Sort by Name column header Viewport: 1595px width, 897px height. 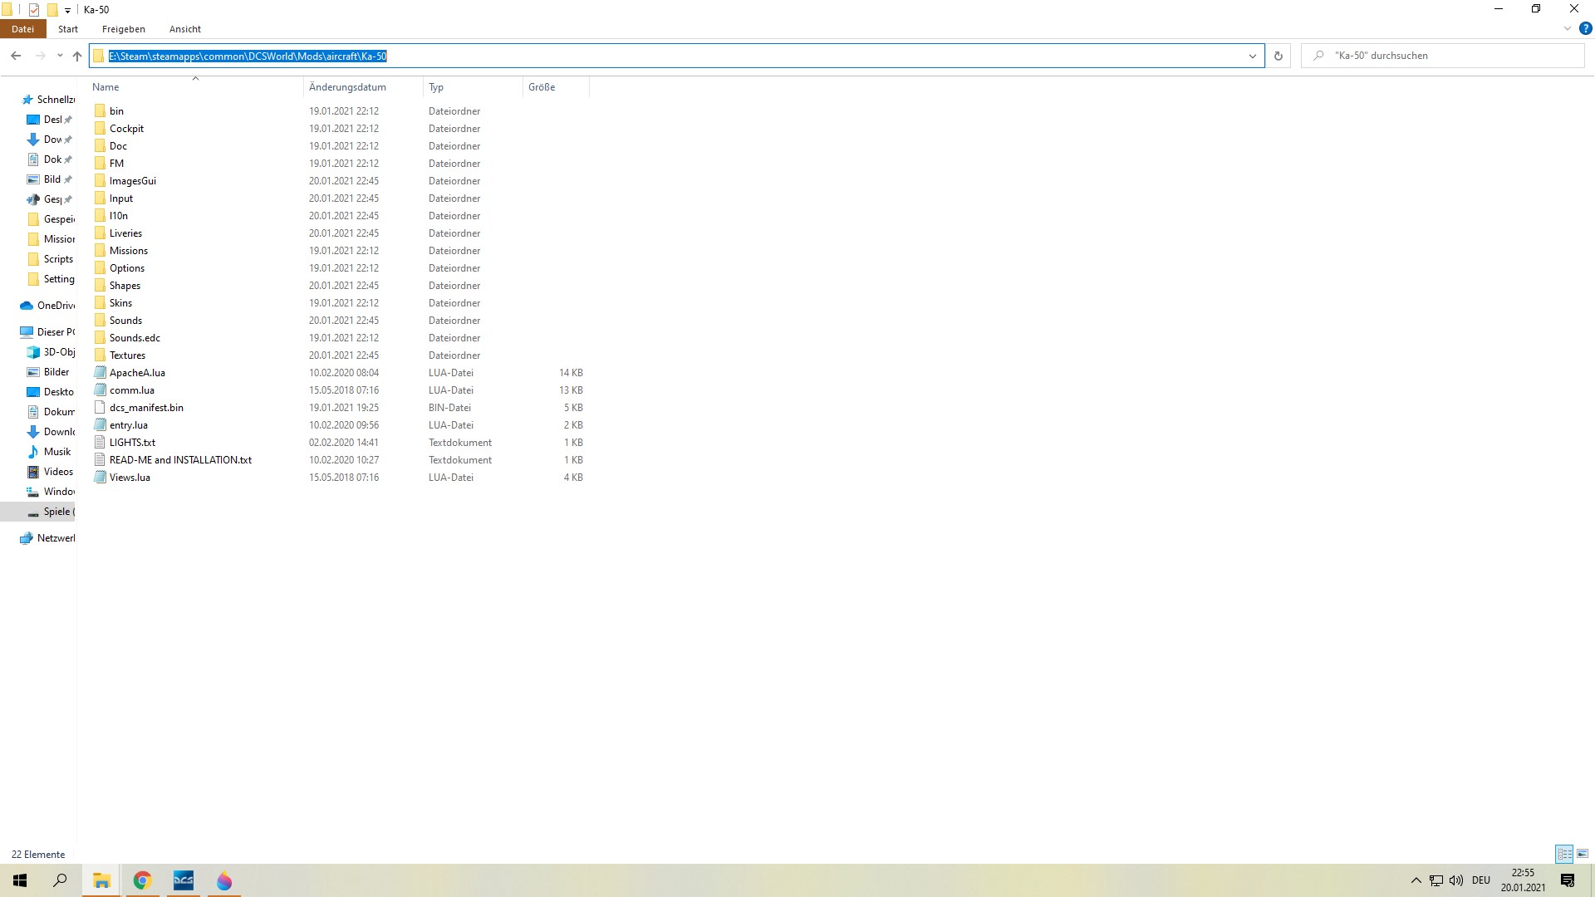click(x=196, y=87)
